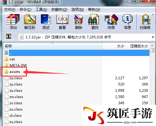
Task: Show archive 信息 (Info) icon
Action: (x=128, y=22)
